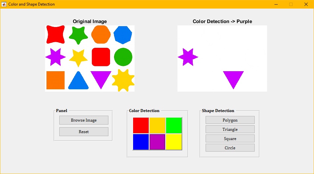The image size is (314, 174).
Task: Click the Square shape detection button
Action: (230, 139)
